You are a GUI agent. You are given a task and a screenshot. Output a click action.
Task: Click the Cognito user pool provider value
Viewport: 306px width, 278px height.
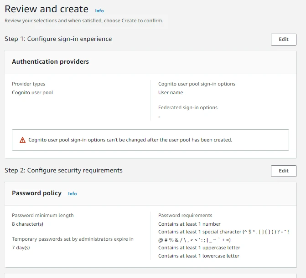tap(32, 92)
